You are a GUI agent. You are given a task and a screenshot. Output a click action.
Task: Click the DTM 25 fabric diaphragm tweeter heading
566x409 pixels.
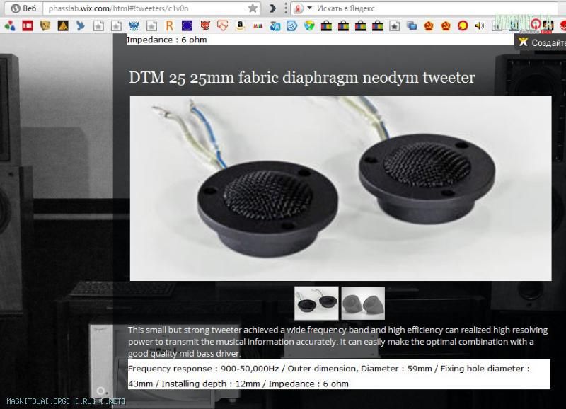pyautogui.click(x=302, y=78)
